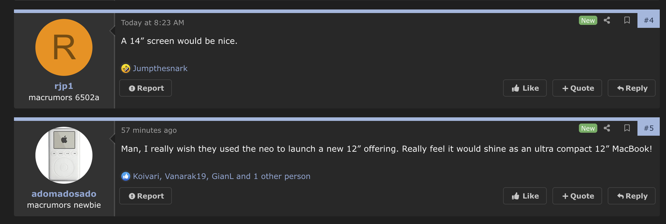Click the laughing reaction emoji on post #4
This screenshot has height=224, width=666.
(125, 69)
